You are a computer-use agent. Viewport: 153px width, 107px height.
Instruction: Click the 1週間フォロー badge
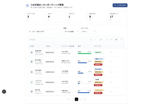point(99,59)
